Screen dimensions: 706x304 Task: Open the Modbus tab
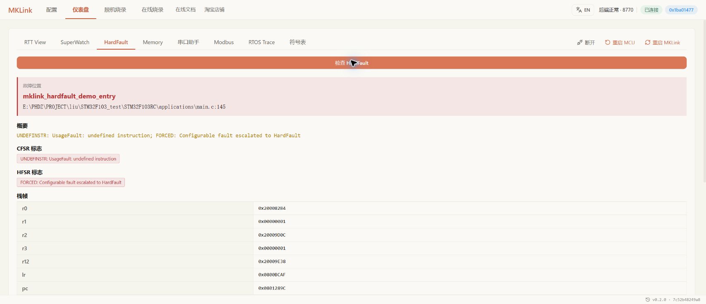click(x=224, y=42)
